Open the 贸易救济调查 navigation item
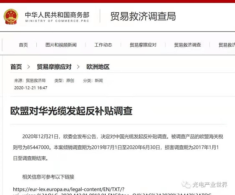Viewport: 235px width, 195px height. tap(187, 45)
